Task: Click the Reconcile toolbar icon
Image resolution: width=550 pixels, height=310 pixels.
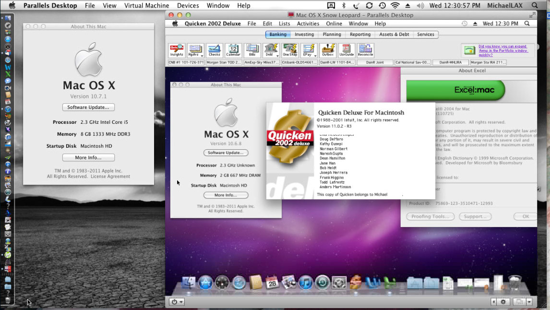Action: [365, 50]
